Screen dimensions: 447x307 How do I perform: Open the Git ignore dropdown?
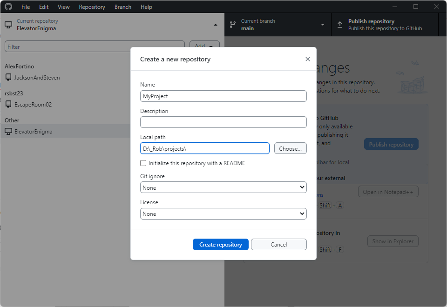(x=223, y=187)
